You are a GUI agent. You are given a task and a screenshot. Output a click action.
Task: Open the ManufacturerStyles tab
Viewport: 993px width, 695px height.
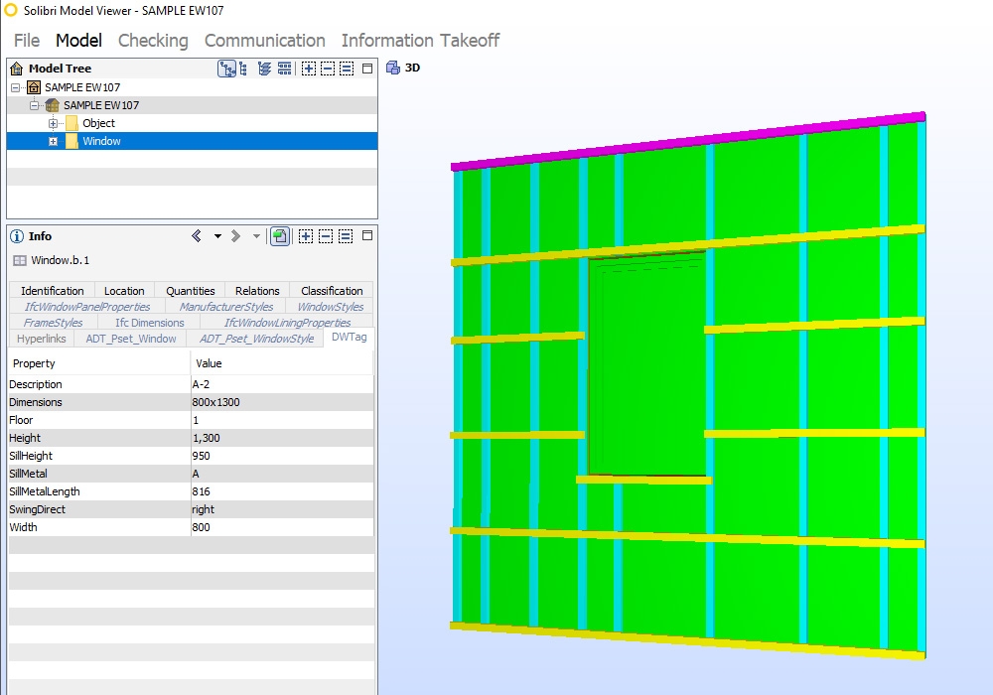click(226, 307)
